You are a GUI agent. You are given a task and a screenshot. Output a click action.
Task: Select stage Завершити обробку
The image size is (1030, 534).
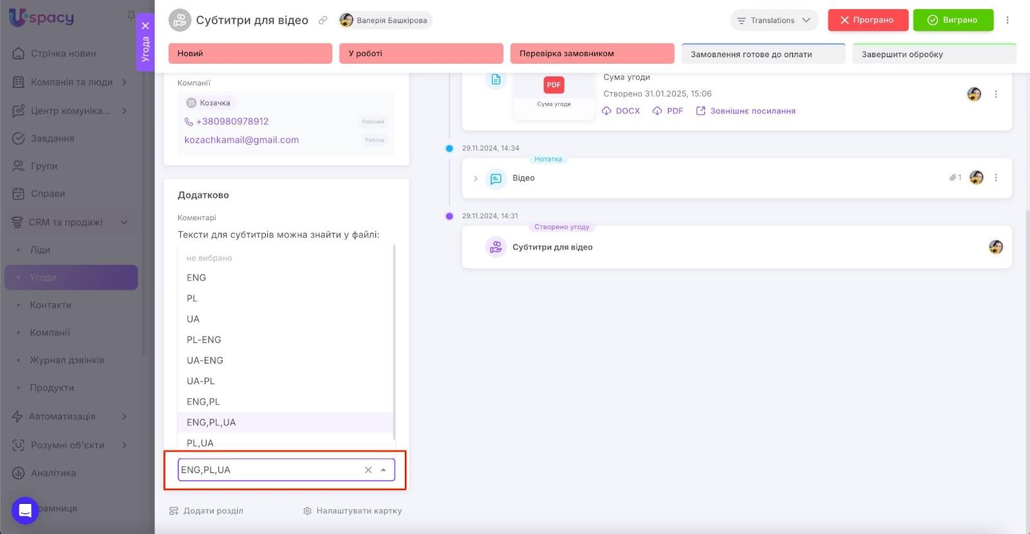pyautogui.click(x=934, y=54)
